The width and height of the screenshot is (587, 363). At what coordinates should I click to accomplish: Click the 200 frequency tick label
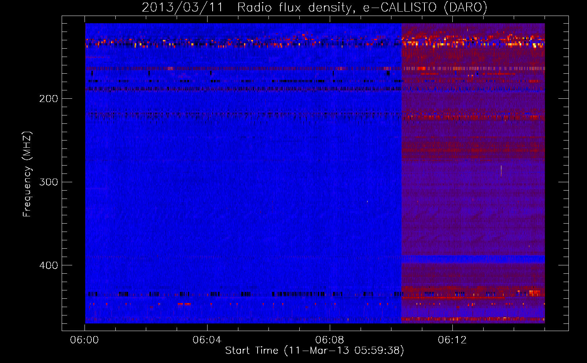[49, 99]
